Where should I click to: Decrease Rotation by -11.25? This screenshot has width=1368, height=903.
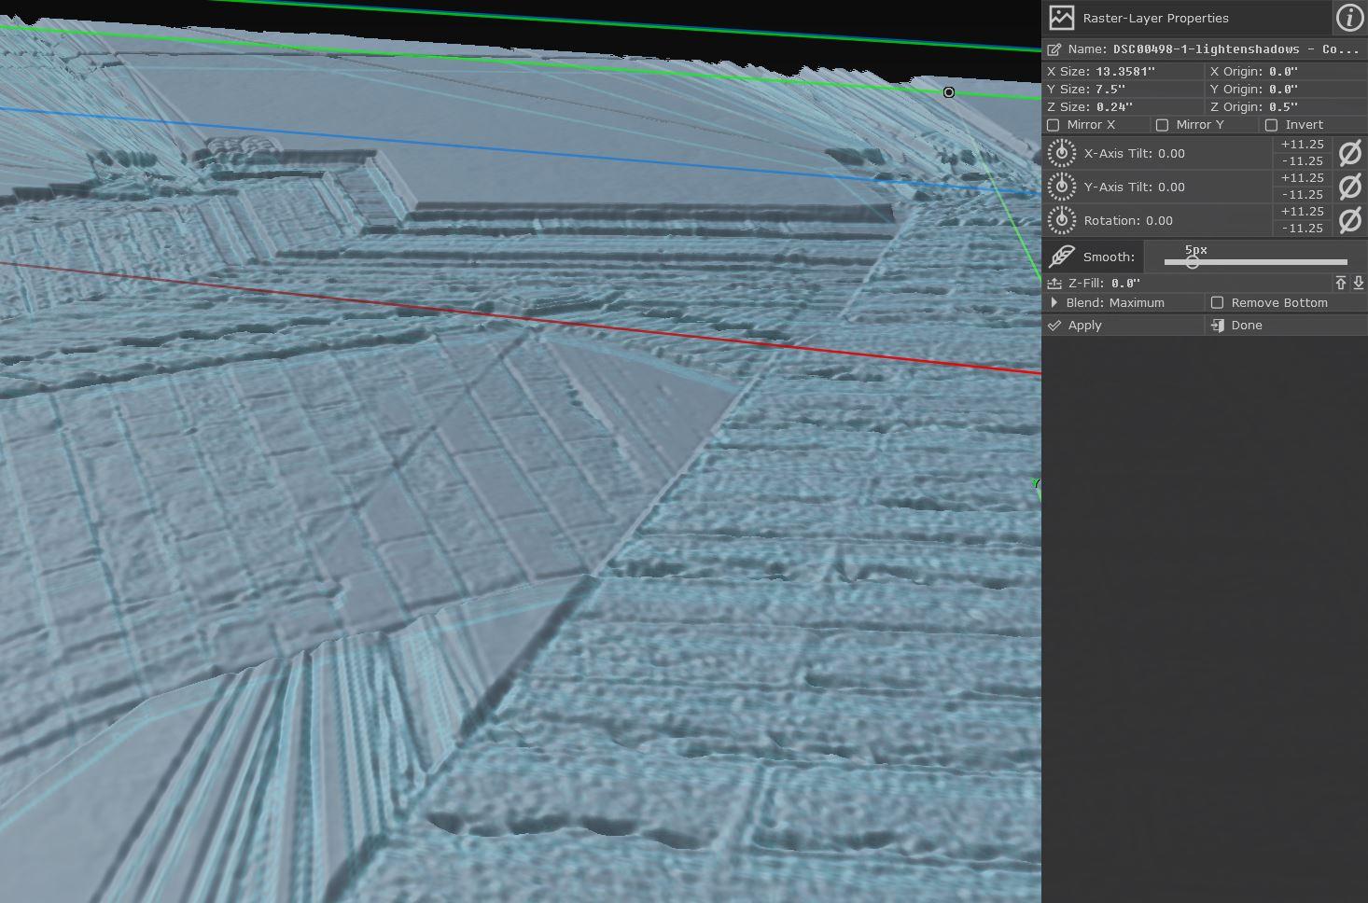click(x=1303, y=229)
